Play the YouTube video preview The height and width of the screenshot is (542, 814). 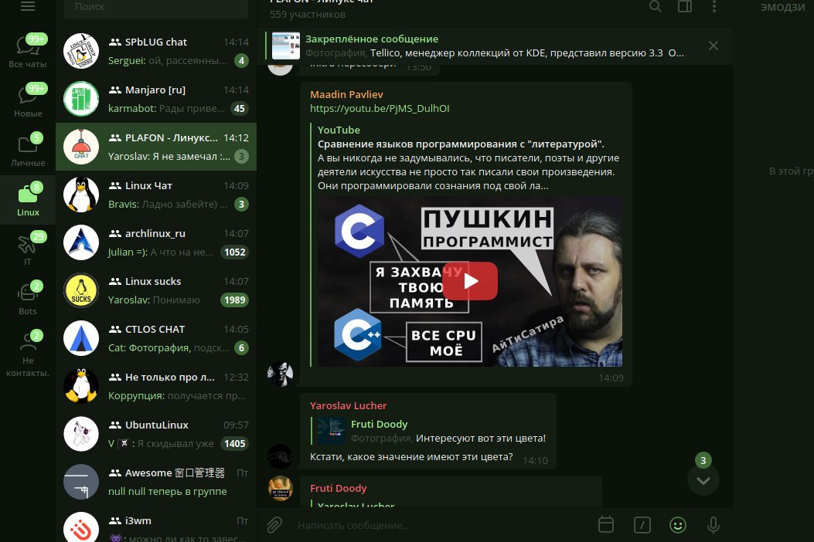click(470, 281)
